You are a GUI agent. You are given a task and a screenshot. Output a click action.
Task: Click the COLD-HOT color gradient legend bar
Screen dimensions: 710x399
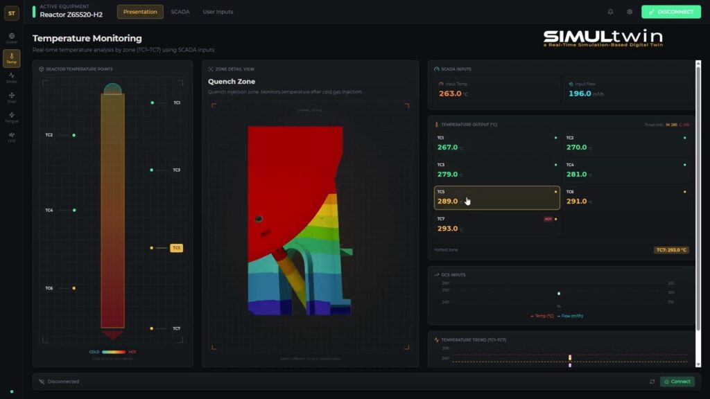(114, 352)
